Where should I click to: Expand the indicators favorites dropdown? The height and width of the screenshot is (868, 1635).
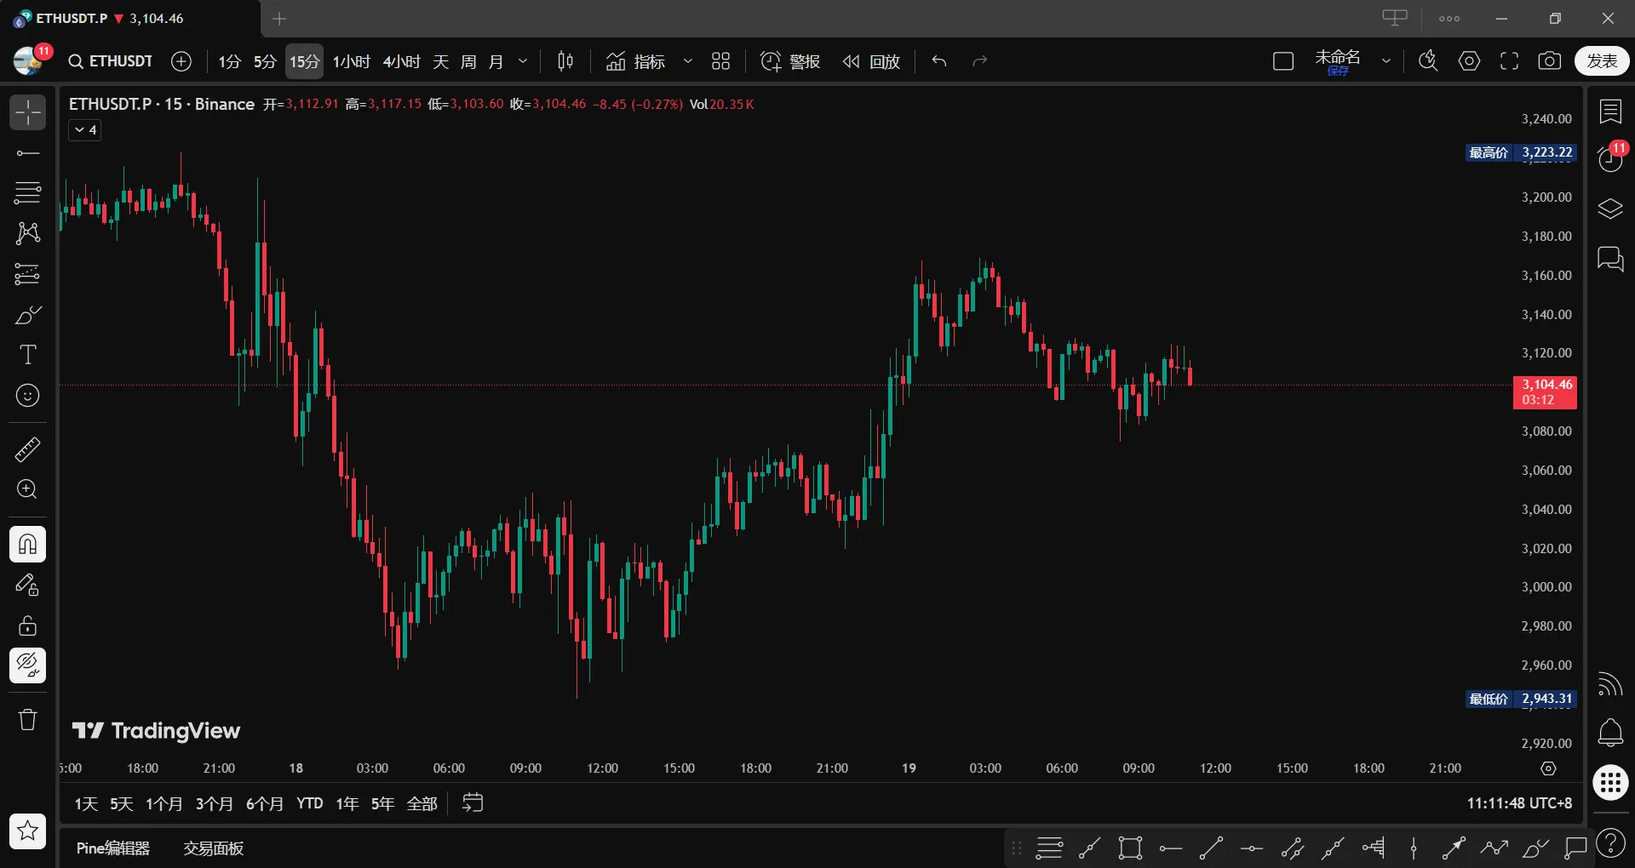click(x=688, y=61)
